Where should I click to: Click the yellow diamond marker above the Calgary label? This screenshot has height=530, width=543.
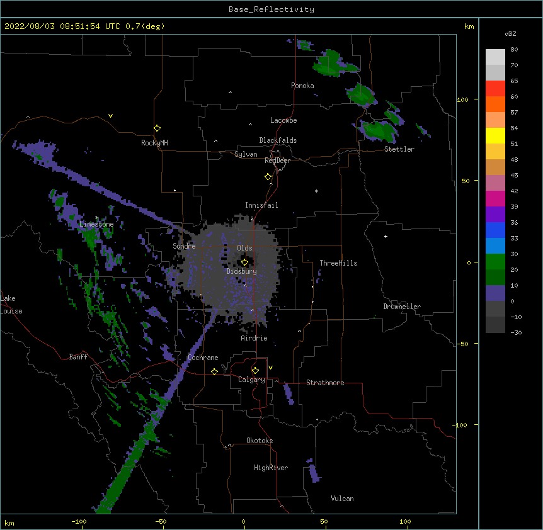click(x=255, y=371)
